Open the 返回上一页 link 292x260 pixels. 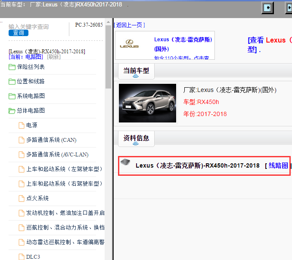pyautogui.click(x=130, y=25)
